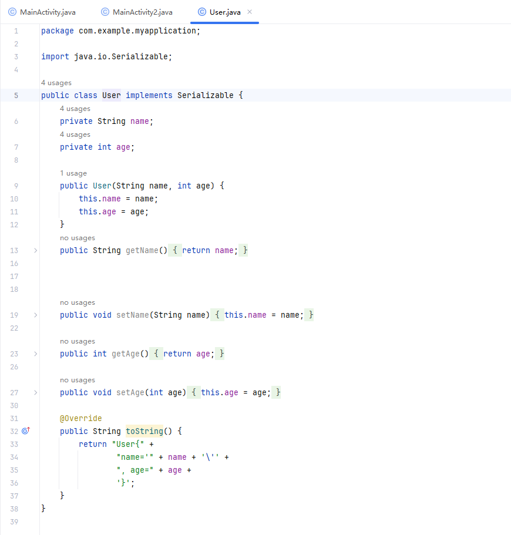The width and height of the screenshot is (511, 535).
Task: Click the '@Override' annotation
Action: pos(81,419)
